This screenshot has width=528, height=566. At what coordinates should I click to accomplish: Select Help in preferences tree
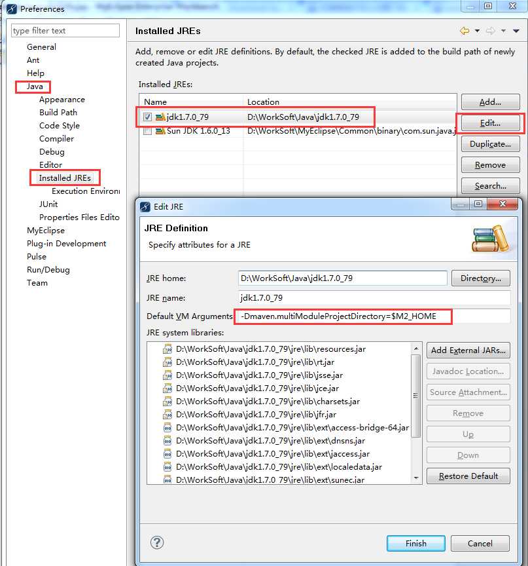[36, 73]
